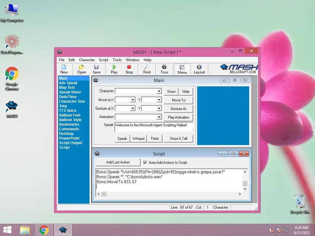
Task: Select Balloon Style in the sidebar
Action: pyautogui.click(x=70, y=120)
